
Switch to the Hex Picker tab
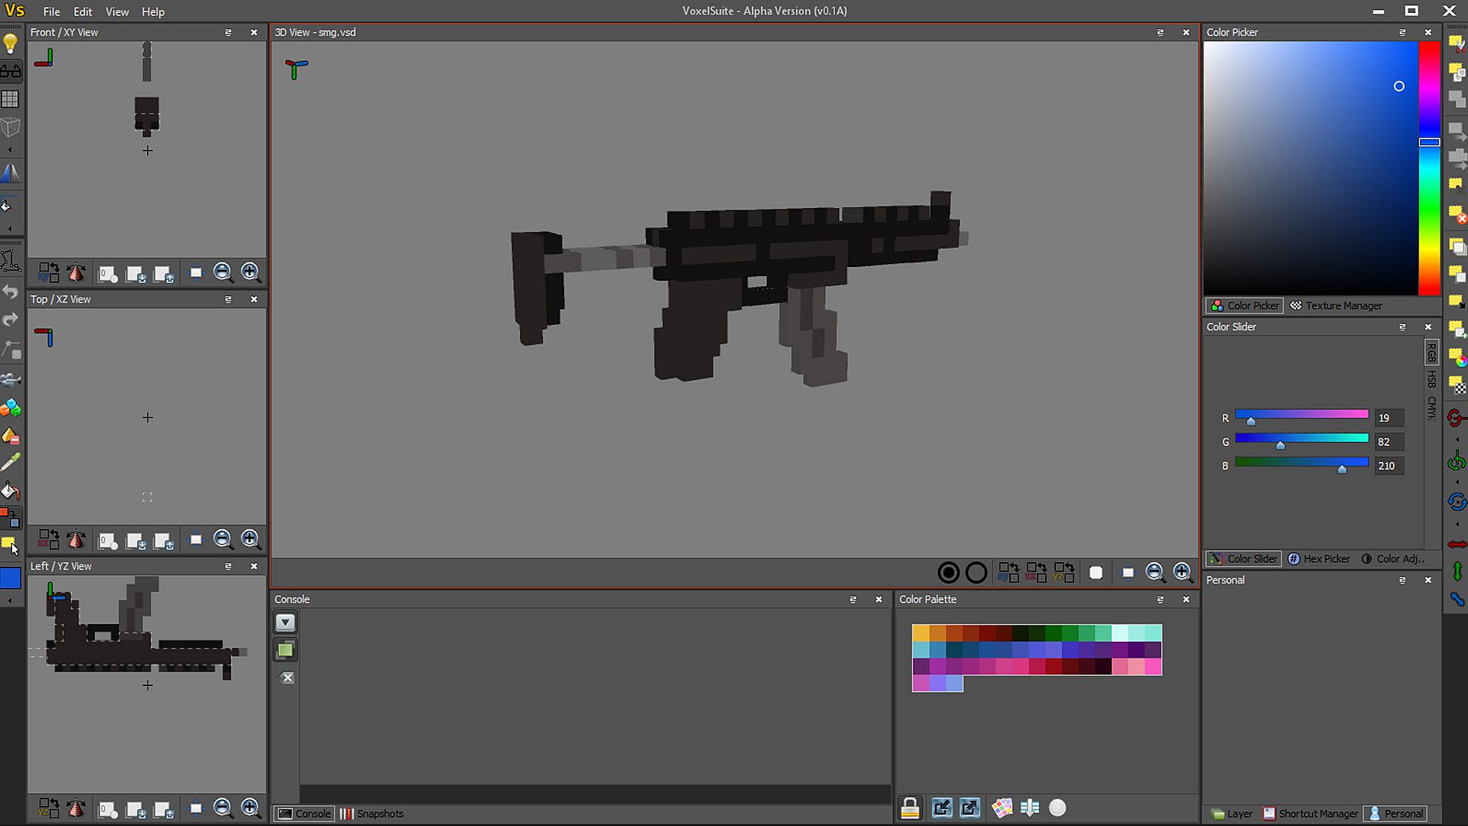tap(1319, 558)
